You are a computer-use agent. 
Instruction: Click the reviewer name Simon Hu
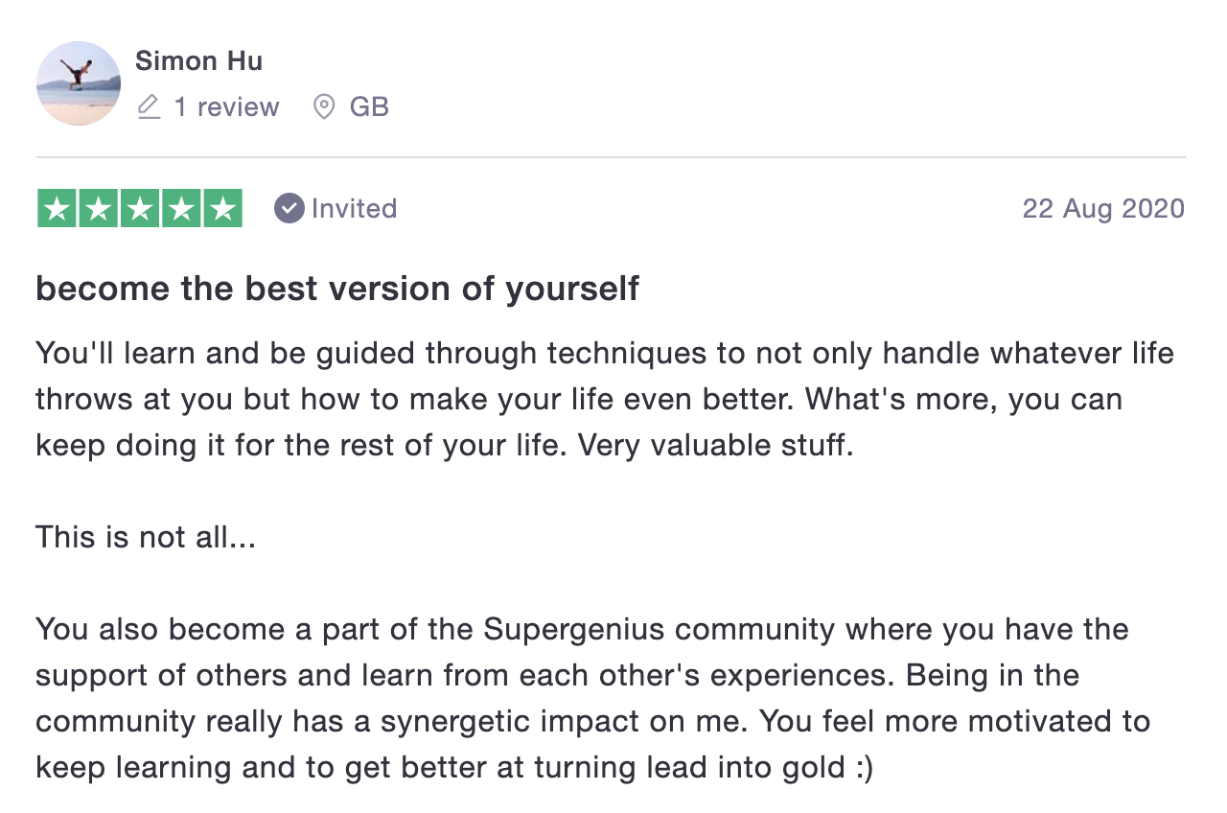[x=198, y=61]
